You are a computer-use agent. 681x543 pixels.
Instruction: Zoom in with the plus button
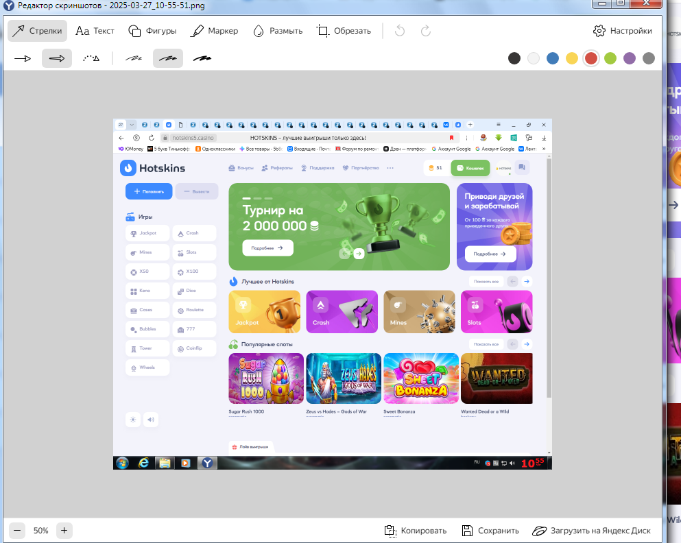pos(64,531)
